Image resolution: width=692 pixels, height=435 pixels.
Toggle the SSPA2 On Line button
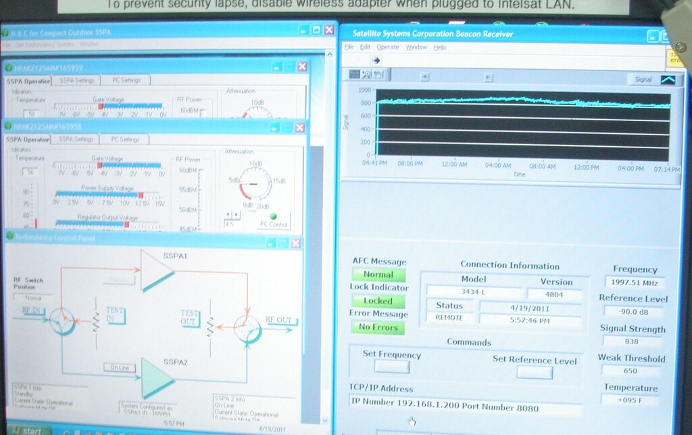coord(116,367)
